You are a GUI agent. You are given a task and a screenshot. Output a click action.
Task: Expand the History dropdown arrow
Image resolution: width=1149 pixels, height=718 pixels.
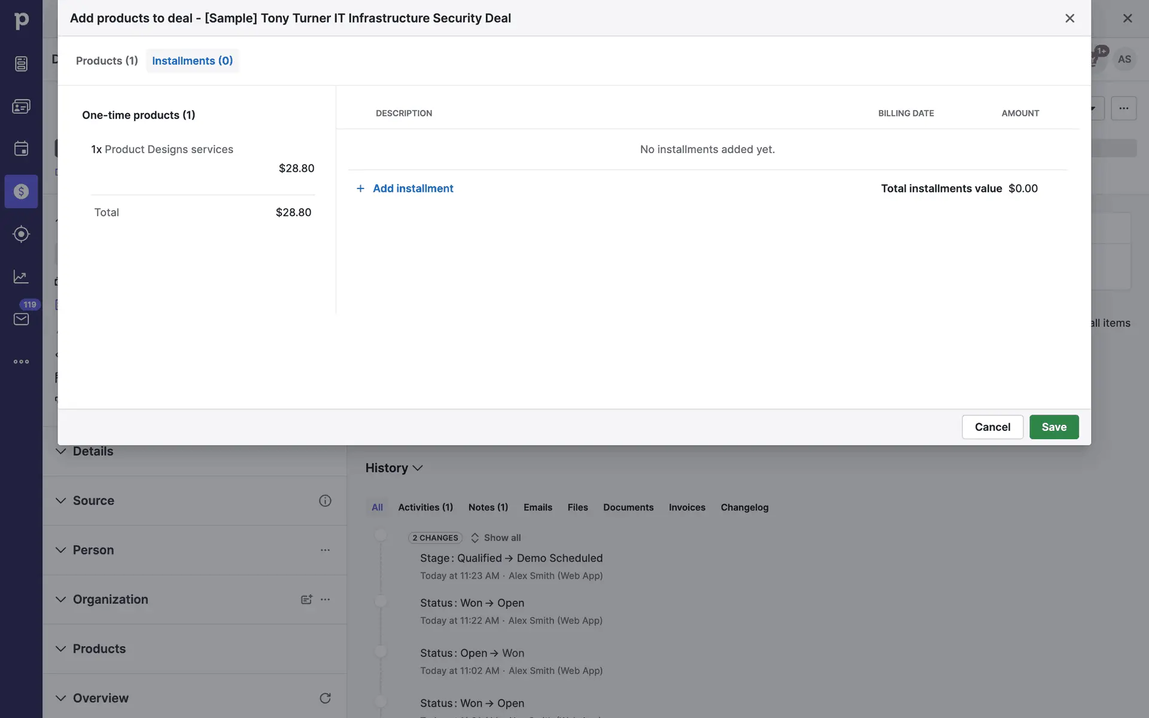tap(418, 468)
